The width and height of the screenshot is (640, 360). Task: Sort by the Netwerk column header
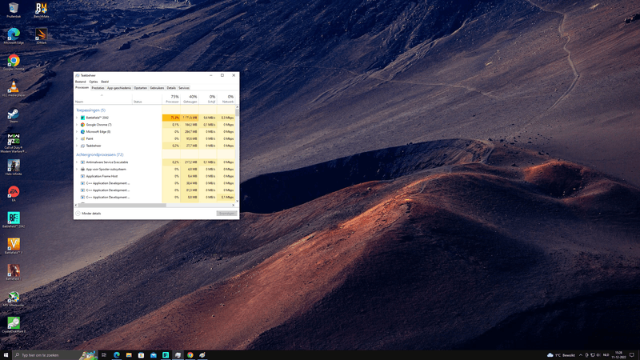coord(226,98)
